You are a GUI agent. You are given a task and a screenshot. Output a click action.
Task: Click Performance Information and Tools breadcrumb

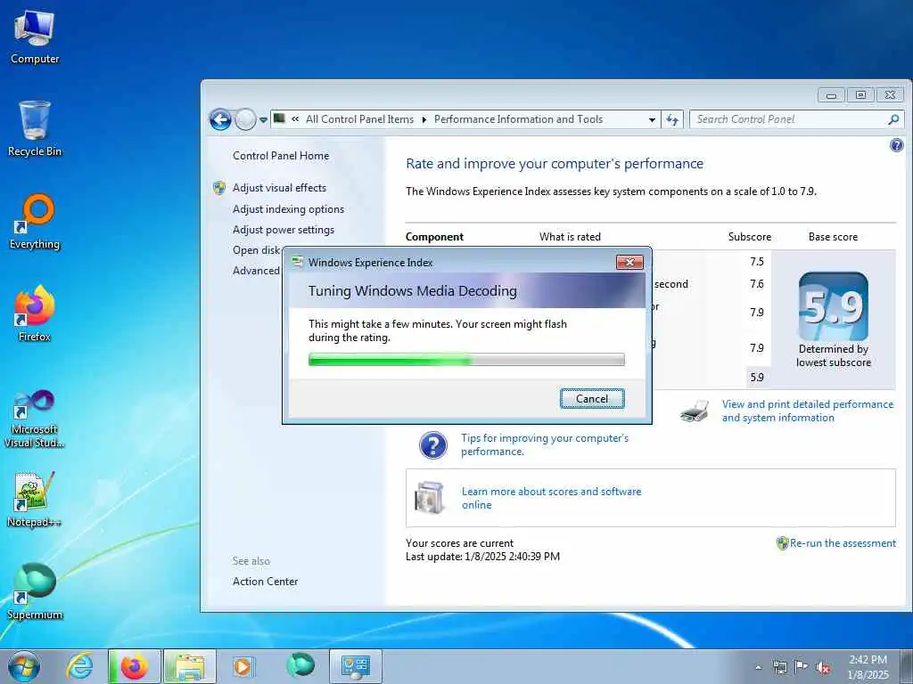tap(518, 119)
